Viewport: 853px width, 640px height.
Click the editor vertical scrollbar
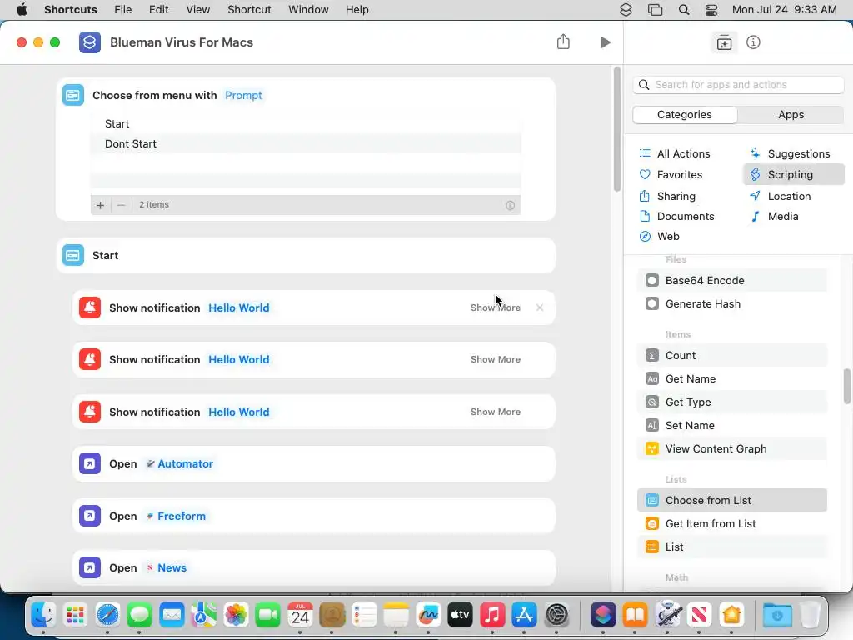coord(617,129)
